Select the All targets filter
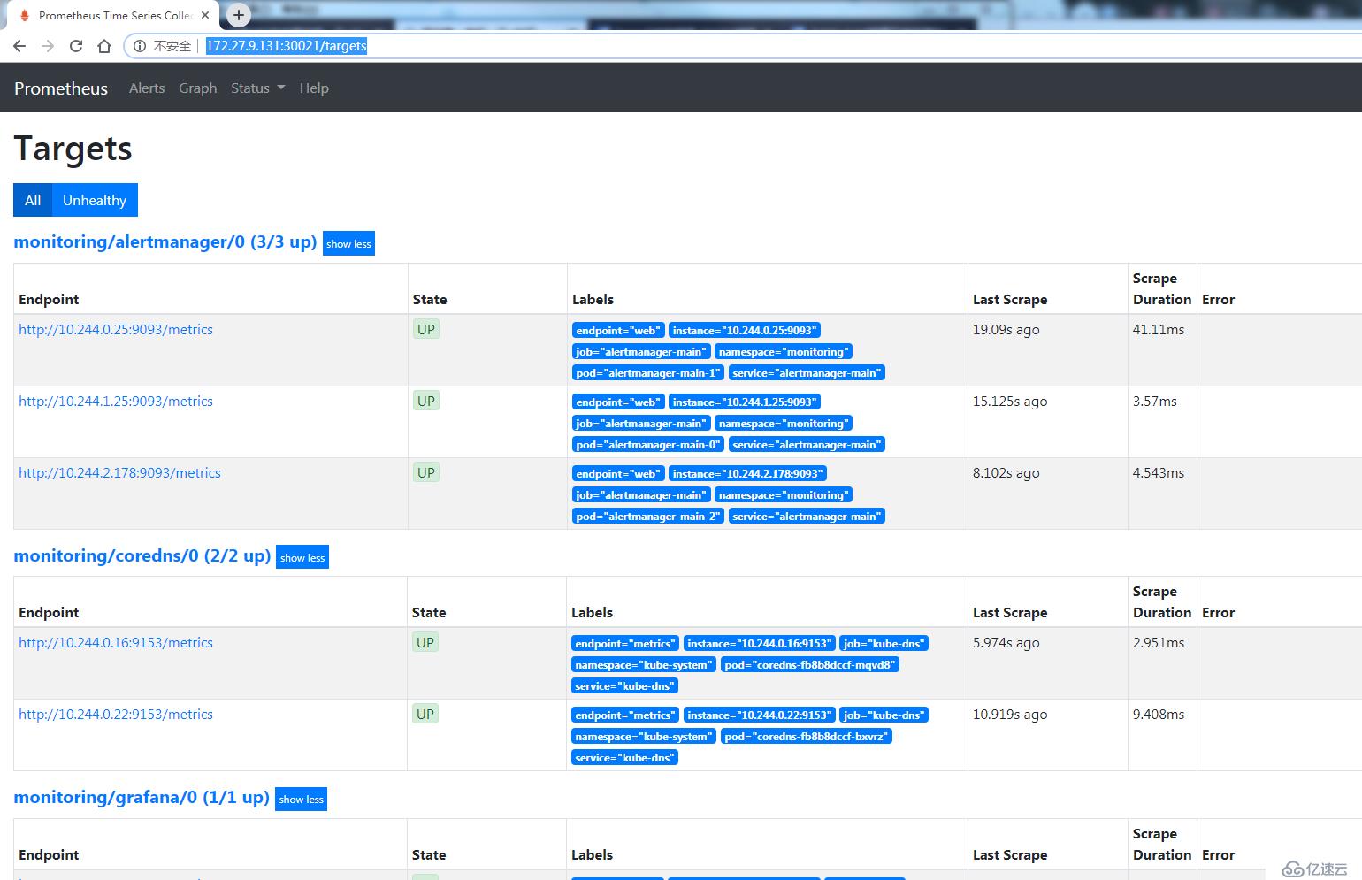The image size is (1362, 880). (33, 200)
